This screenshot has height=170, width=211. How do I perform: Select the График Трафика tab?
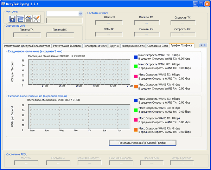click(181, 45)
